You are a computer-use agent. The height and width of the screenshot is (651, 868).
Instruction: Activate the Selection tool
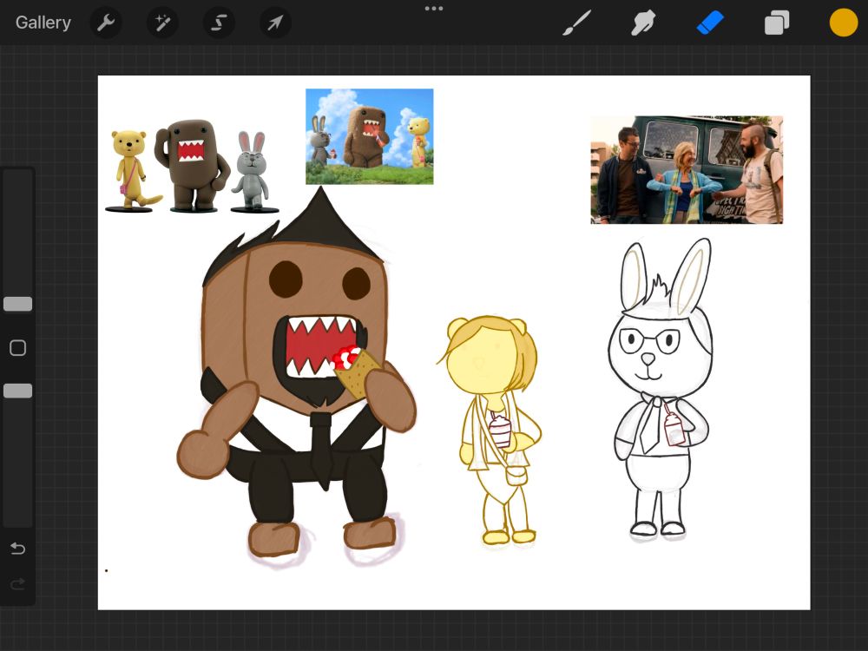click(219, 23)
